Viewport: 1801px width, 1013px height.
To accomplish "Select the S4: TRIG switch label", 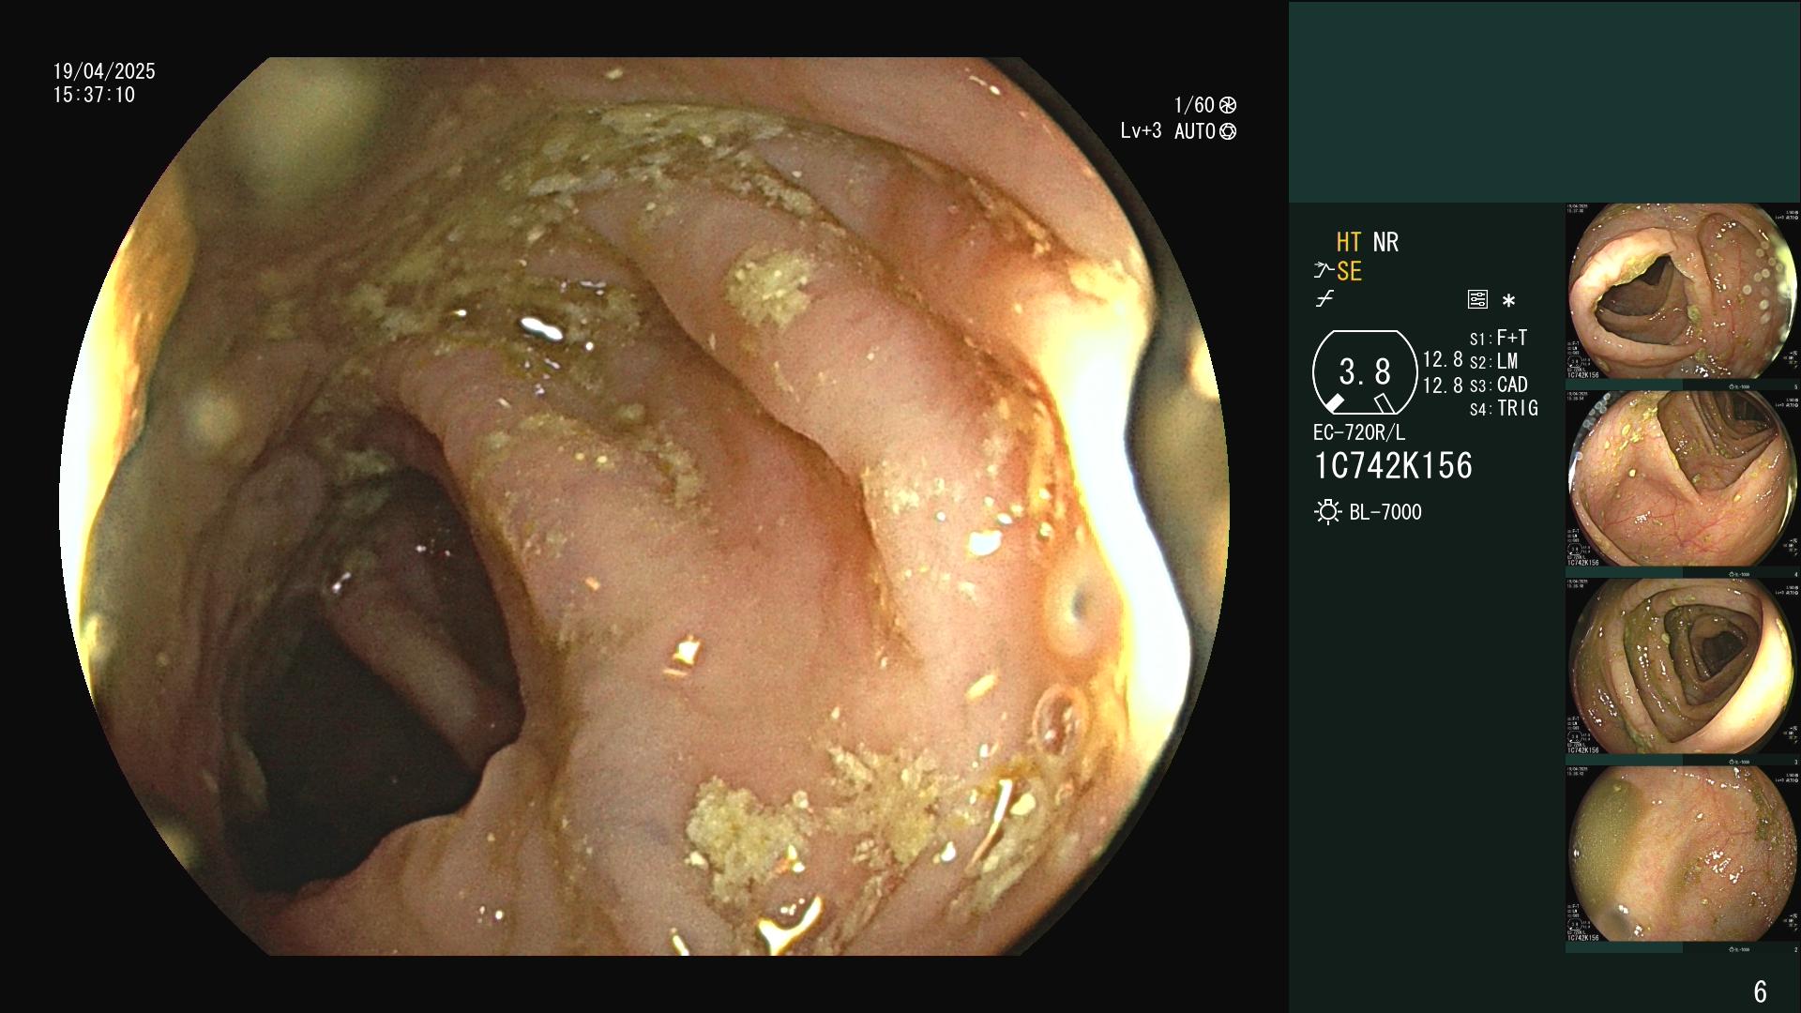I will (x=1504, y=408).
